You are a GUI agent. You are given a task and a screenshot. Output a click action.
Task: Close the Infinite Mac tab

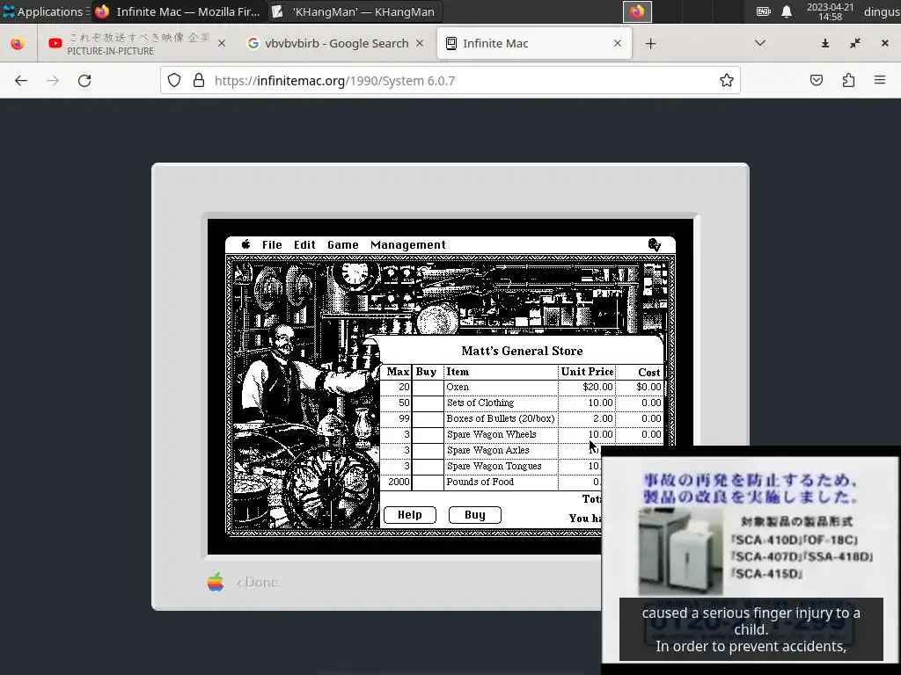tap(618, 44)
